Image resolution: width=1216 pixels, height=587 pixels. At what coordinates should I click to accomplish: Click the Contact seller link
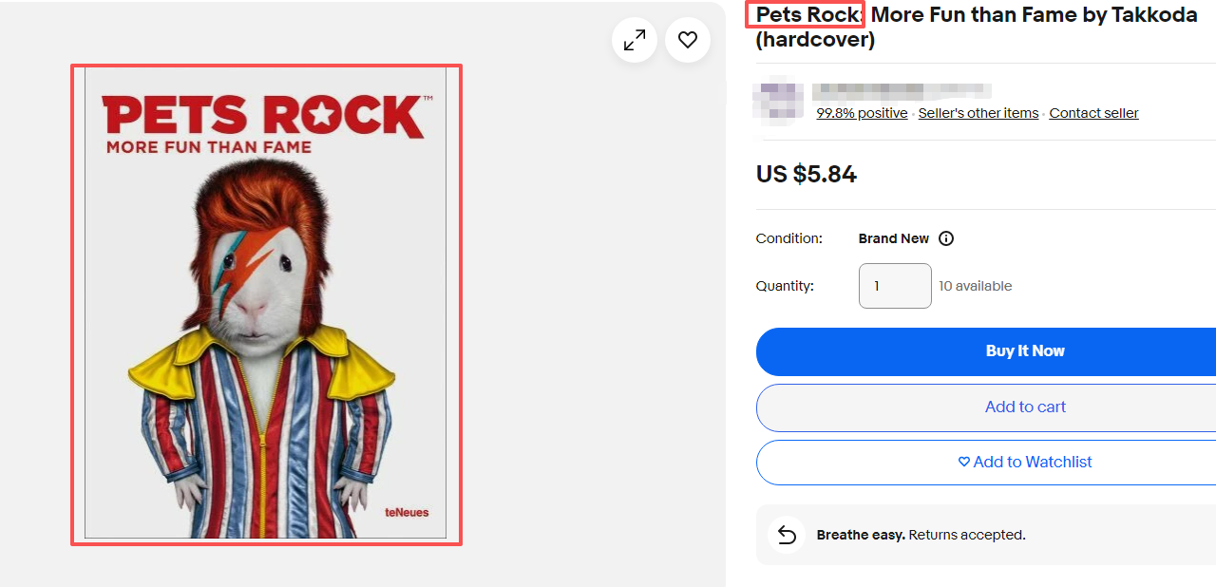coord(1093,113)
